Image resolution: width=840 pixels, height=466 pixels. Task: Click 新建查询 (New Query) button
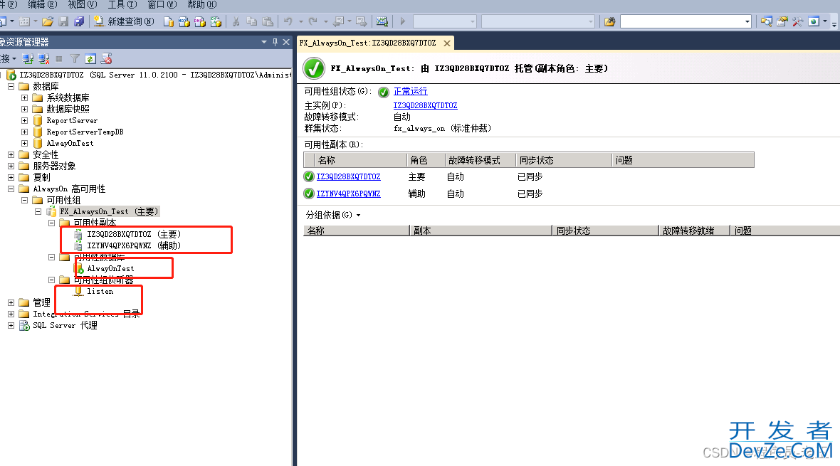[124, 22]
